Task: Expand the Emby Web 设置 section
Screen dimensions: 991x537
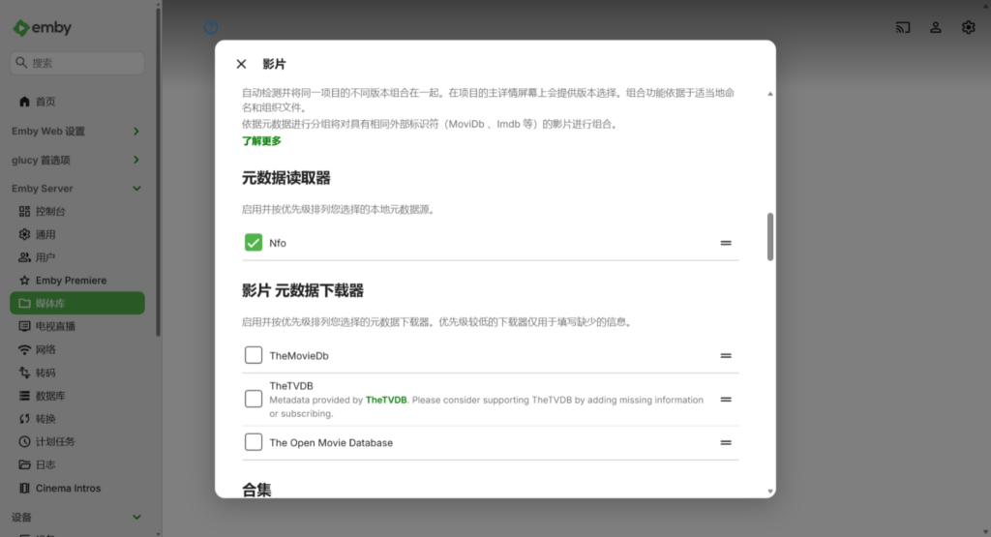Action: coord(135,132)
